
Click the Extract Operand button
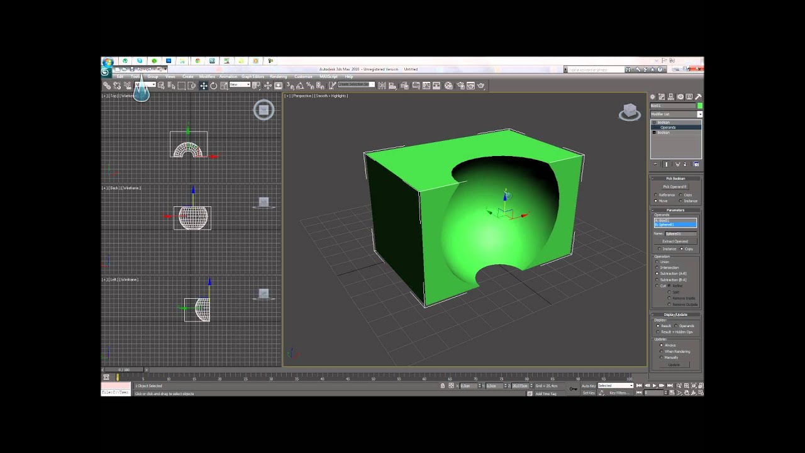(x=675, y=242)
